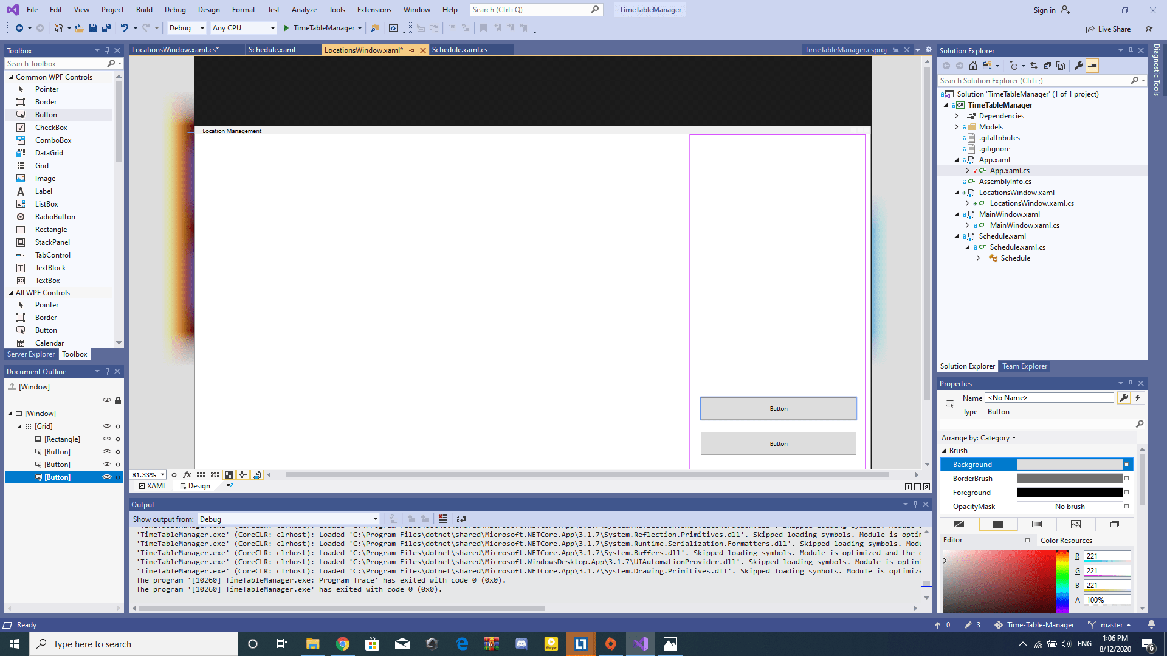Choose the tile brush image icon
This screenshot has width=1167, height=656.
pos(1075,524)
